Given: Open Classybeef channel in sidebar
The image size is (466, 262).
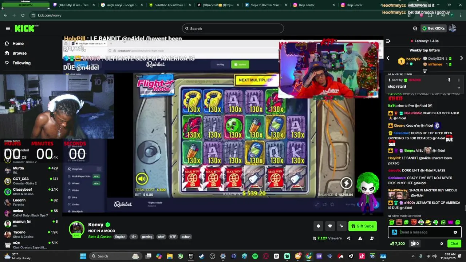Looking at the screenshot, I should [x=31, y=191].
